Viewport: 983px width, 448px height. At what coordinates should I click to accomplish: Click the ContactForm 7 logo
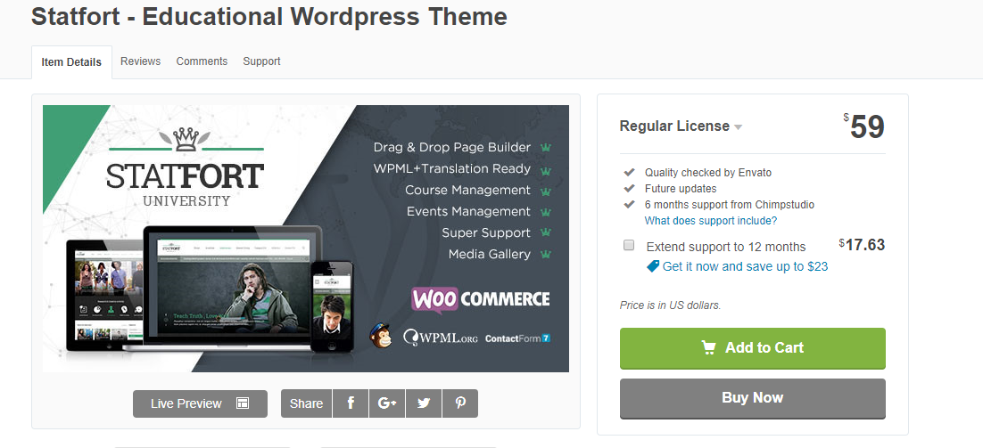click(x=518, y=338)
